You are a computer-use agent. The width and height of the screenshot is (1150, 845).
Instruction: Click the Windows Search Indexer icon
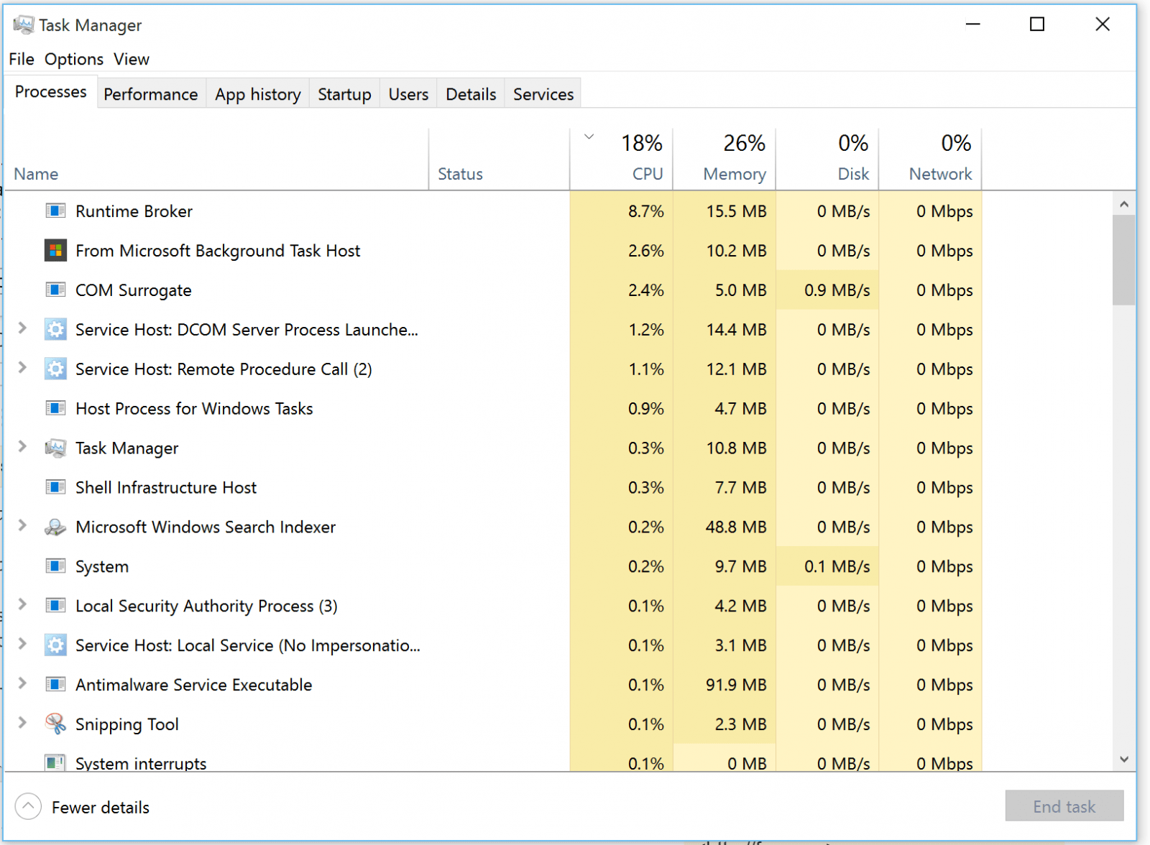click(55, 527)
